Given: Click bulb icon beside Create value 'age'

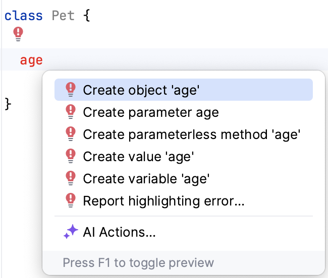Looking at the screenshot, I should (x=71, y=156).
